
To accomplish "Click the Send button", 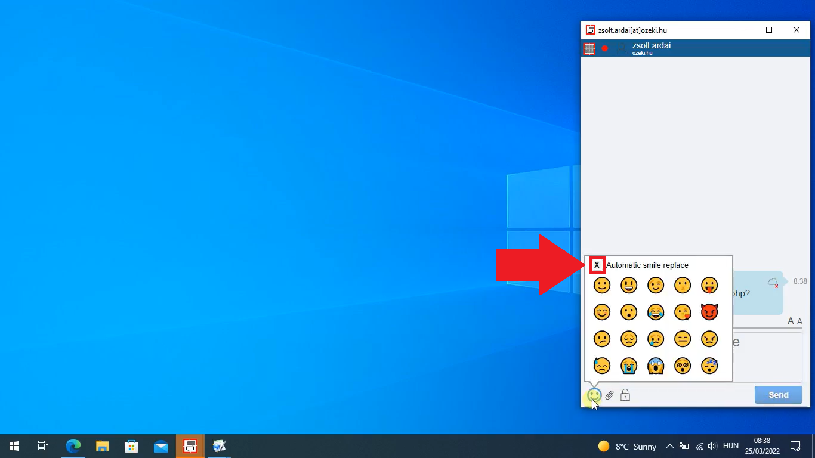I will tap(778, 394).
